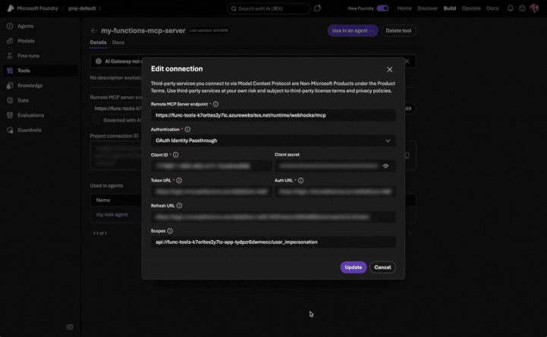This screenshot has width=547, height=337.
Task: Click the Cancel button
Action: click(382, 267)
